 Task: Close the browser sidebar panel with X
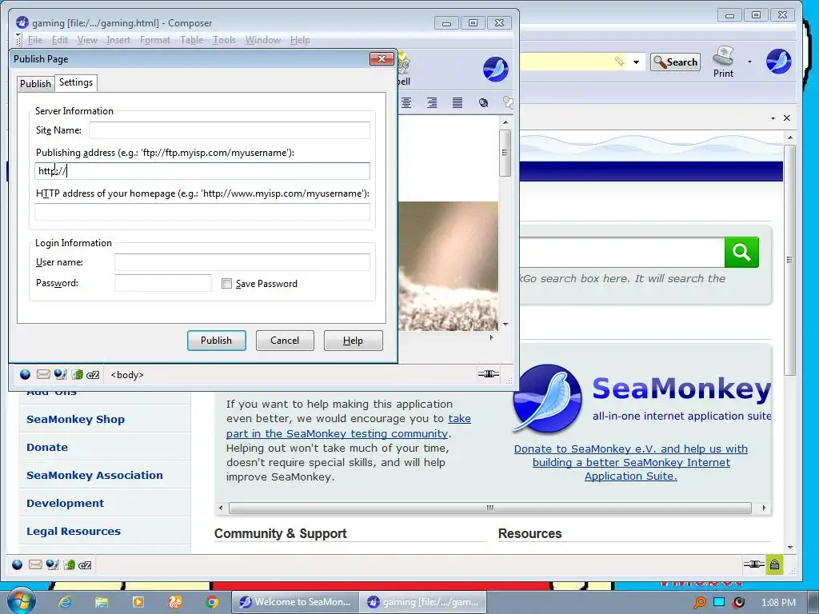click(787, 118)
